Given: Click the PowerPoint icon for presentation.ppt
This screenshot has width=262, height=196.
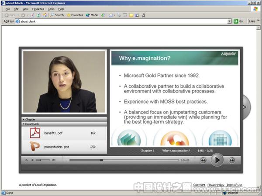Looking at the screenshot, I should click(35, 146).
